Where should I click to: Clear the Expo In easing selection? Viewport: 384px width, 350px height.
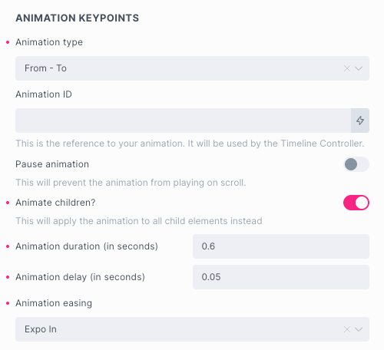point(347,329)
